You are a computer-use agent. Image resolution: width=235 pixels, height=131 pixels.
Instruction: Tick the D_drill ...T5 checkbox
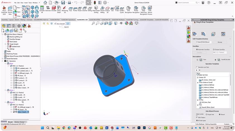click(x=14, y=83)
